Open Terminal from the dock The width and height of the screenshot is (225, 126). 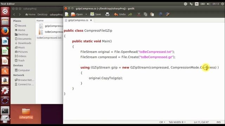5,111
